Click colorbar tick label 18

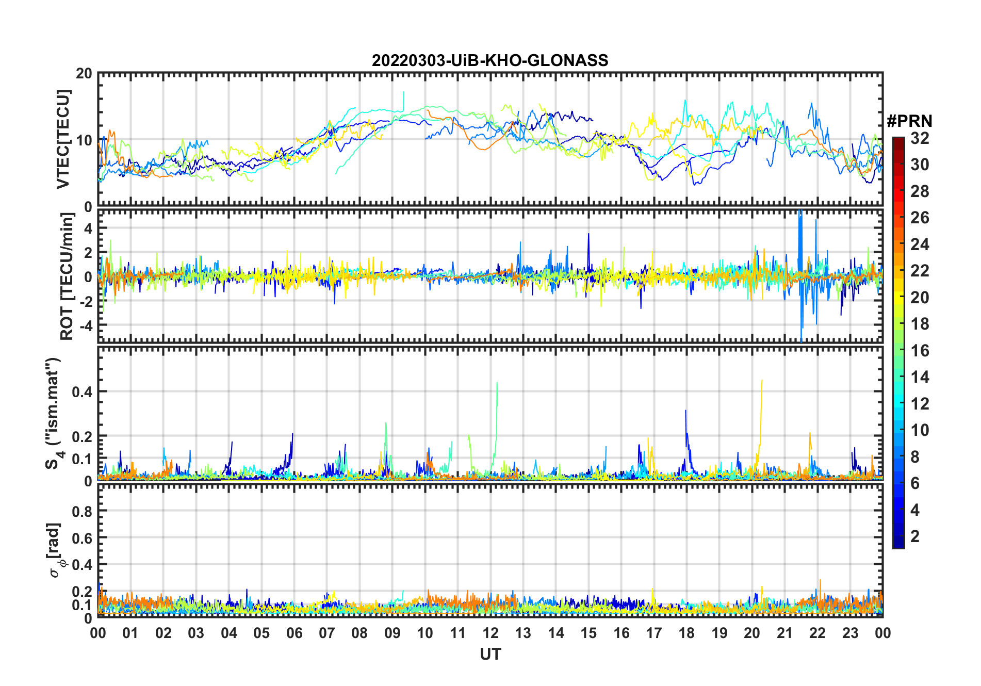(920, 324)
